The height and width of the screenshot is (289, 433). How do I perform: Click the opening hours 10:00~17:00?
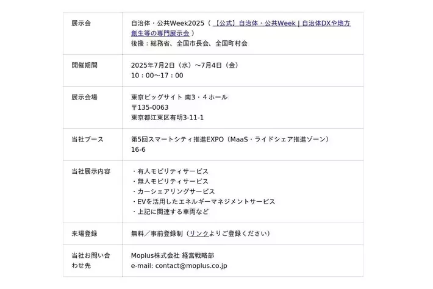157,76
